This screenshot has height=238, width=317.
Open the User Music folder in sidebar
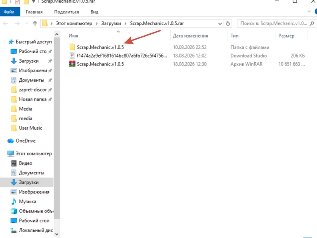pos(30,128)
